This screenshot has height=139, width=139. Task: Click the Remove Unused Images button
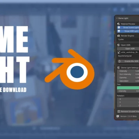[x=128, y=112]
